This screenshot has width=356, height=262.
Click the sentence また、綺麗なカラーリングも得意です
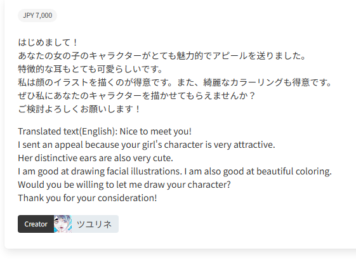click(254, 82)
